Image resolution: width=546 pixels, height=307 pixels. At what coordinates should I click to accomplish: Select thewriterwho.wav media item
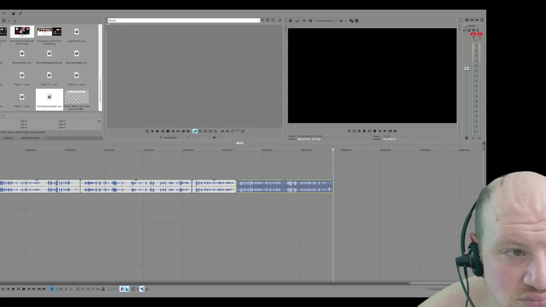(22, 57)
